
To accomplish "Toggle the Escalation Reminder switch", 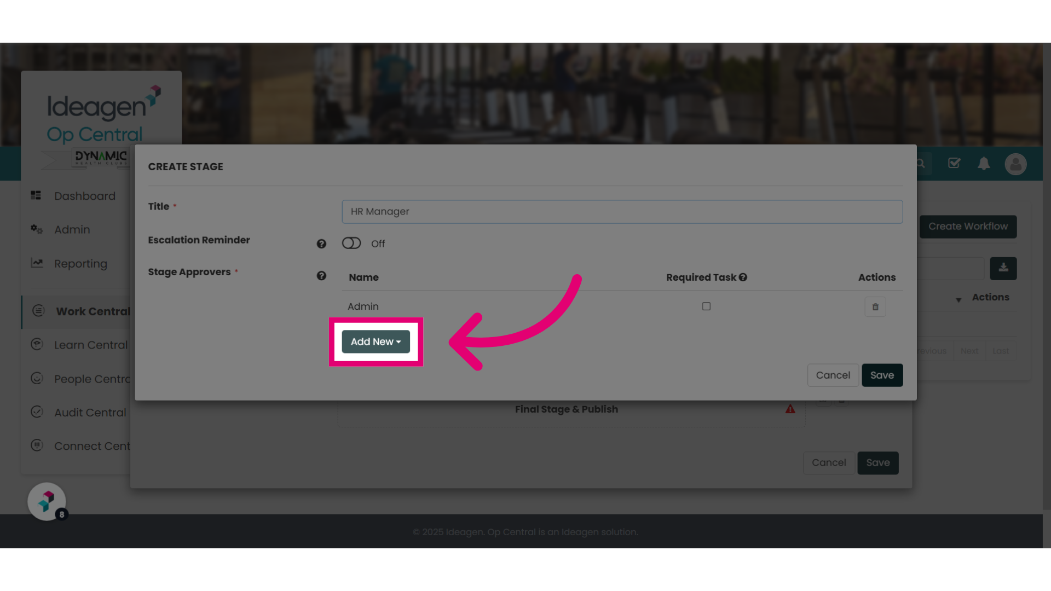I will click(x=351, y=243).
